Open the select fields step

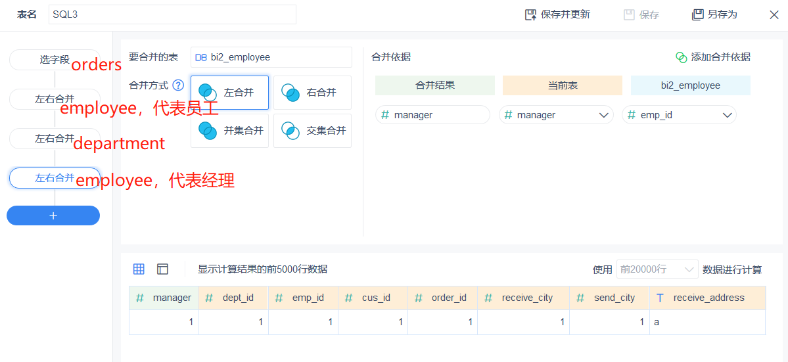click(x=55, y=60)
